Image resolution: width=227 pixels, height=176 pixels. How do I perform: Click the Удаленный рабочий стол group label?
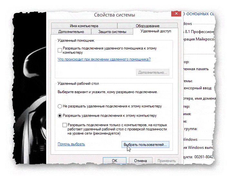tap(78, 83)
